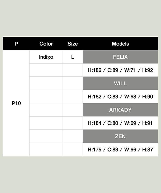This screenshot has width=161, height=193.
Task: Click the Size column header
Action: pos(73,44)
